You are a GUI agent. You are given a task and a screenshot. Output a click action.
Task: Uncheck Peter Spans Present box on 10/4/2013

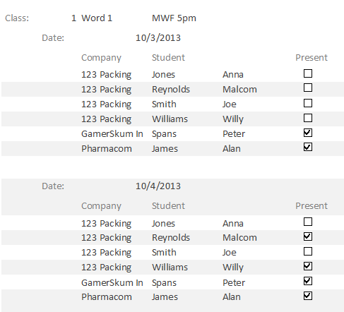click(308, 281)
